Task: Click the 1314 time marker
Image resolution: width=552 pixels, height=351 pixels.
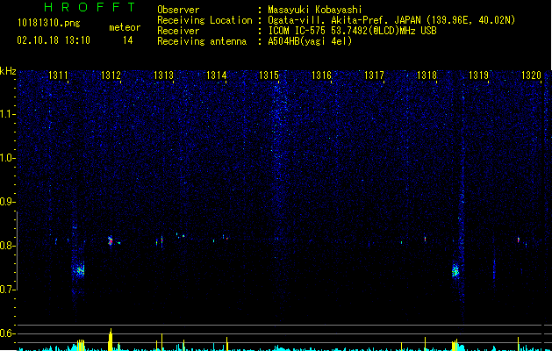Action: tap(216, 75)
